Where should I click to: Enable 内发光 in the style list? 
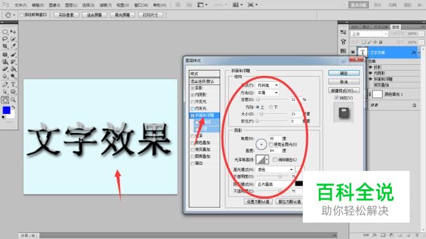192,109
